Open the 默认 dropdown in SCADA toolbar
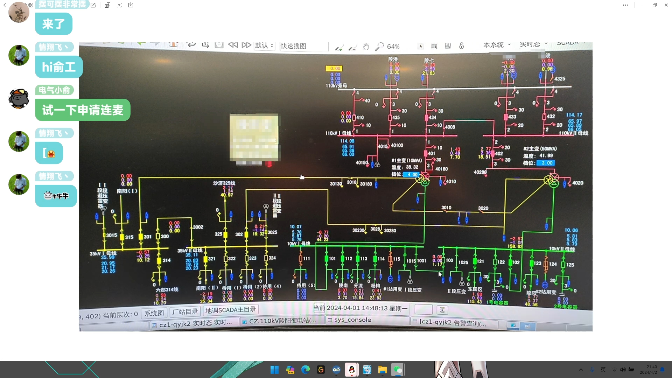The image size is (672, 378). tap(264, 45)
